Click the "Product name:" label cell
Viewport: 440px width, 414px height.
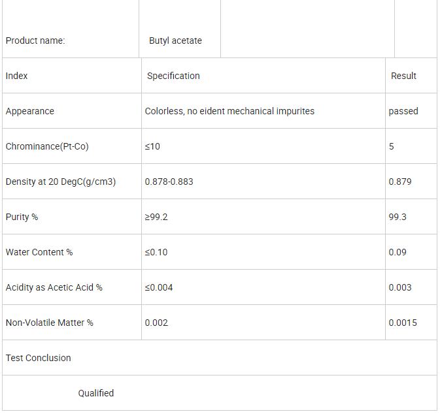click(x=35, y=40)
